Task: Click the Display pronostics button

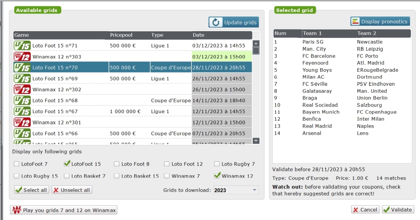Action: pyautogui.click(x=380, y=21)
